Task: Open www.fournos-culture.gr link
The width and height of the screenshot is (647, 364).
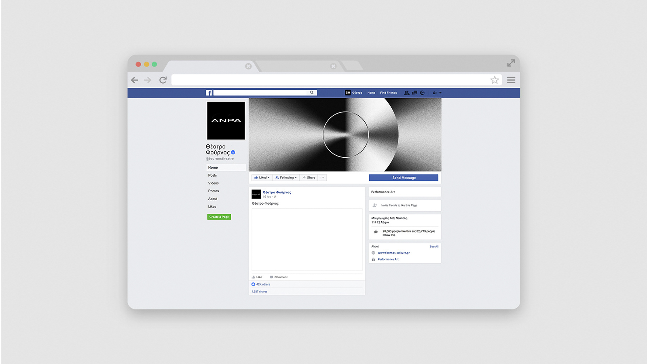Action: [x=393, y=253]
